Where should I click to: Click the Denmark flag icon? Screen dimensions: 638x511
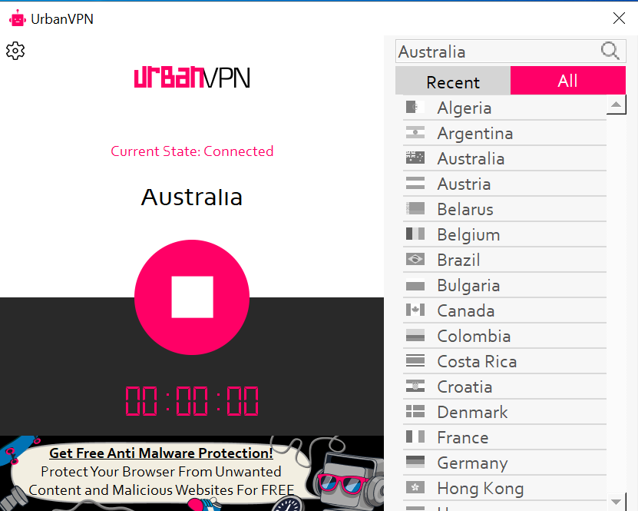click(x=415, y=412)
